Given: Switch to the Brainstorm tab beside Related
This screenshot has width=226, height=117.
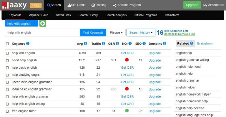Looking at the screenshot, I should click(205, 43).
